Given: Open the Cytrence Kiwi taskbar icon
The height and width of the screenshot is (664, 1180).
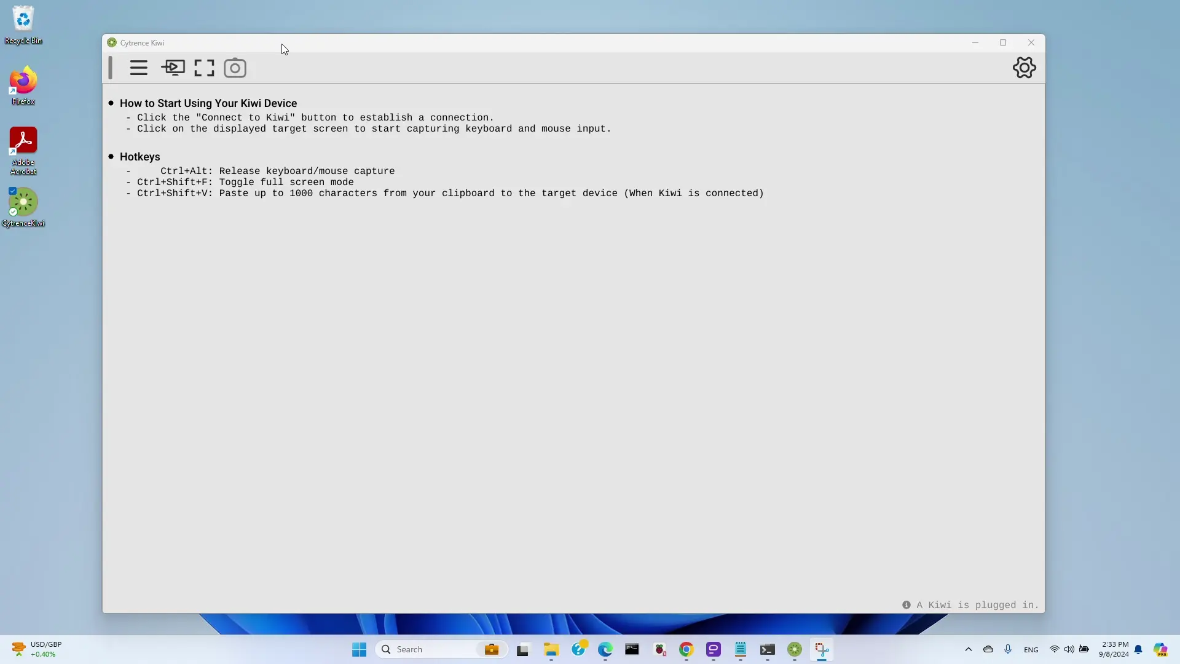Looking at the screenshot, I should (795, 649).
